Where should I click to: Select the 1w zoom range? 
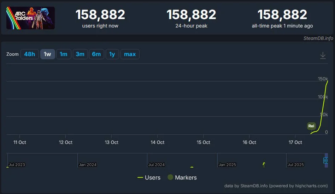click(x=47, y=54)
